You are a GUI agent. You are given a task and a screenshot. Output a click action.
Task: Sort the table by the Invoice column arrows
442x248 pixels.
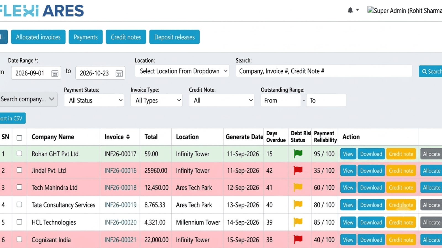pos(128,137)
